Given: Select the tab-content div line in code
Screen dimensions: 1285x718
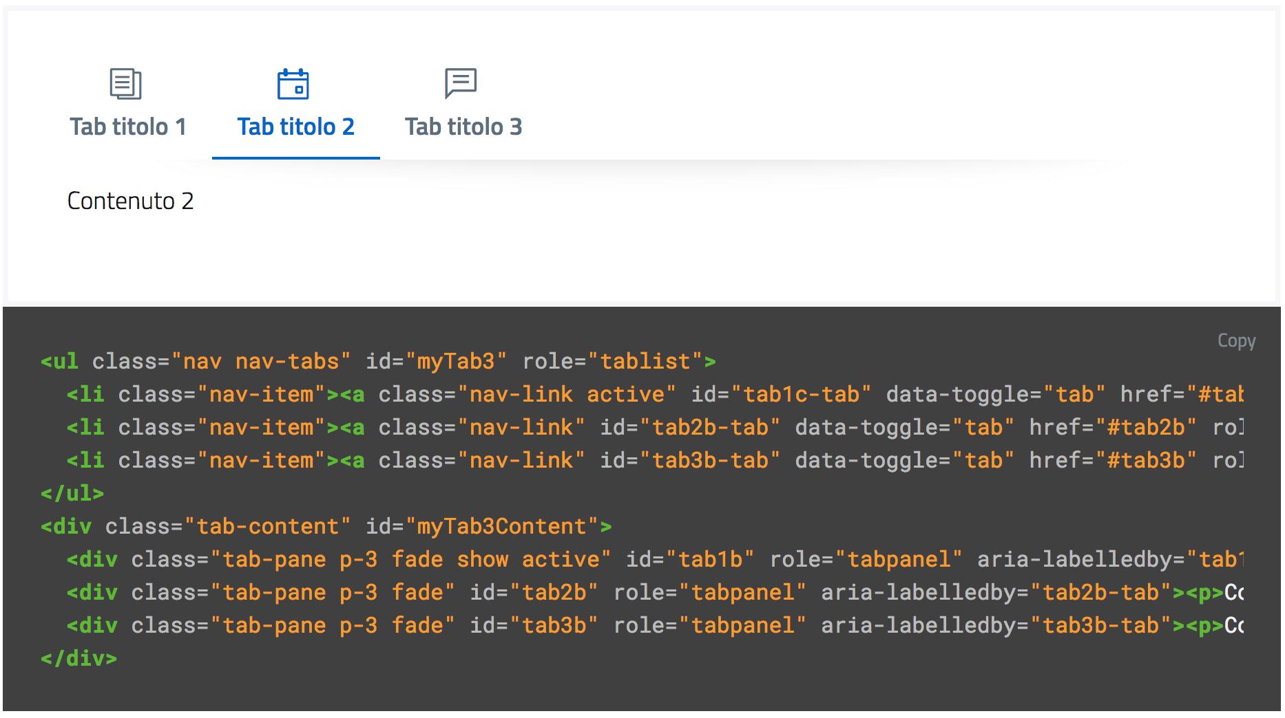Looking at the screenshot, I should [275, 525].
